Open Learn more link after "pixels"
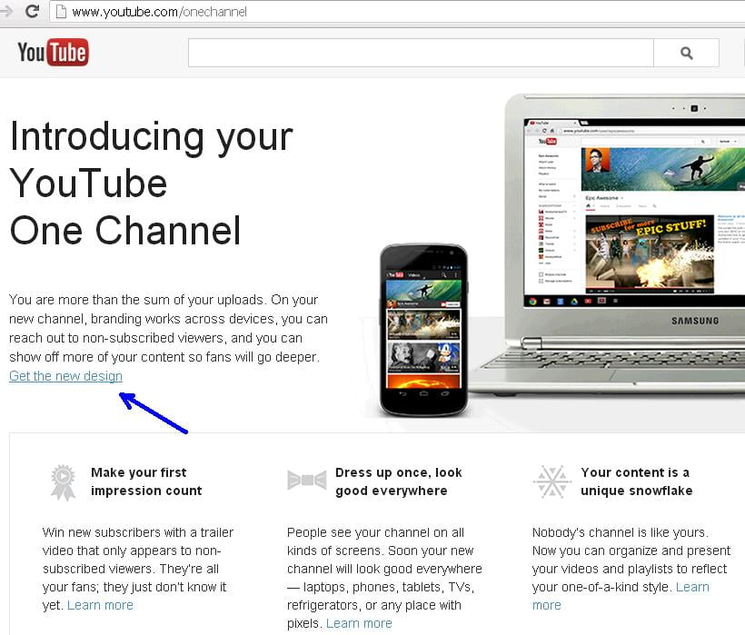Viewport: 745px width, 635px height. 359,623
